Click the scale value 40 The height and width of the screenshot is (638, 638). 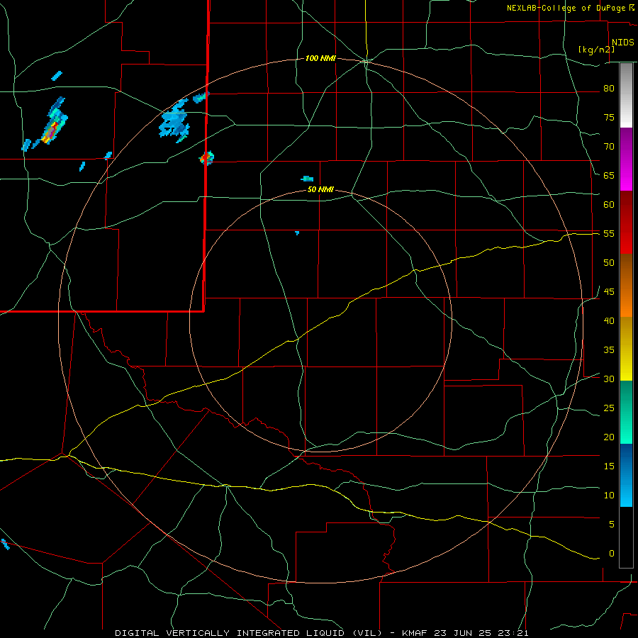(x=609, y=320)
